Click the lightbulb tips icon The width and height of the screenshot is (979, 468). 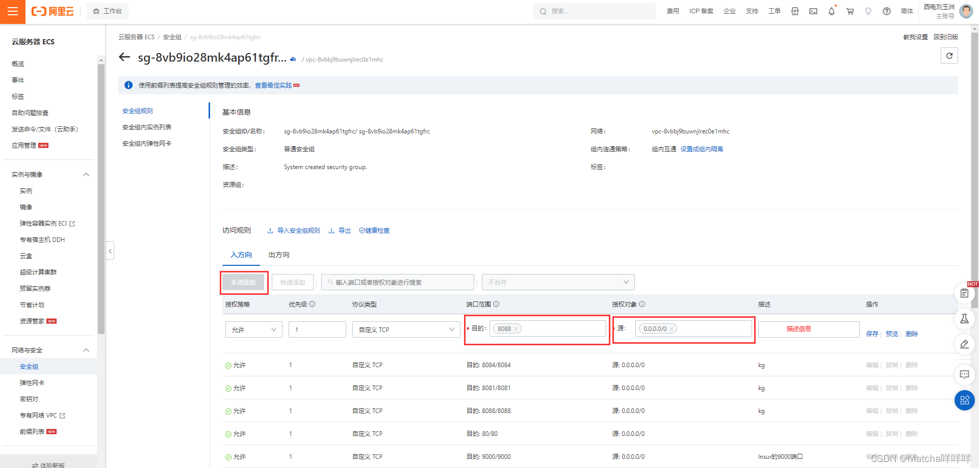click(868, 11)
